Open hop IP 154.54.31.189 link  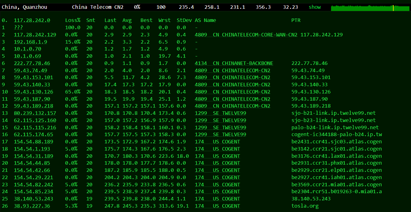(x=34, y=156)
